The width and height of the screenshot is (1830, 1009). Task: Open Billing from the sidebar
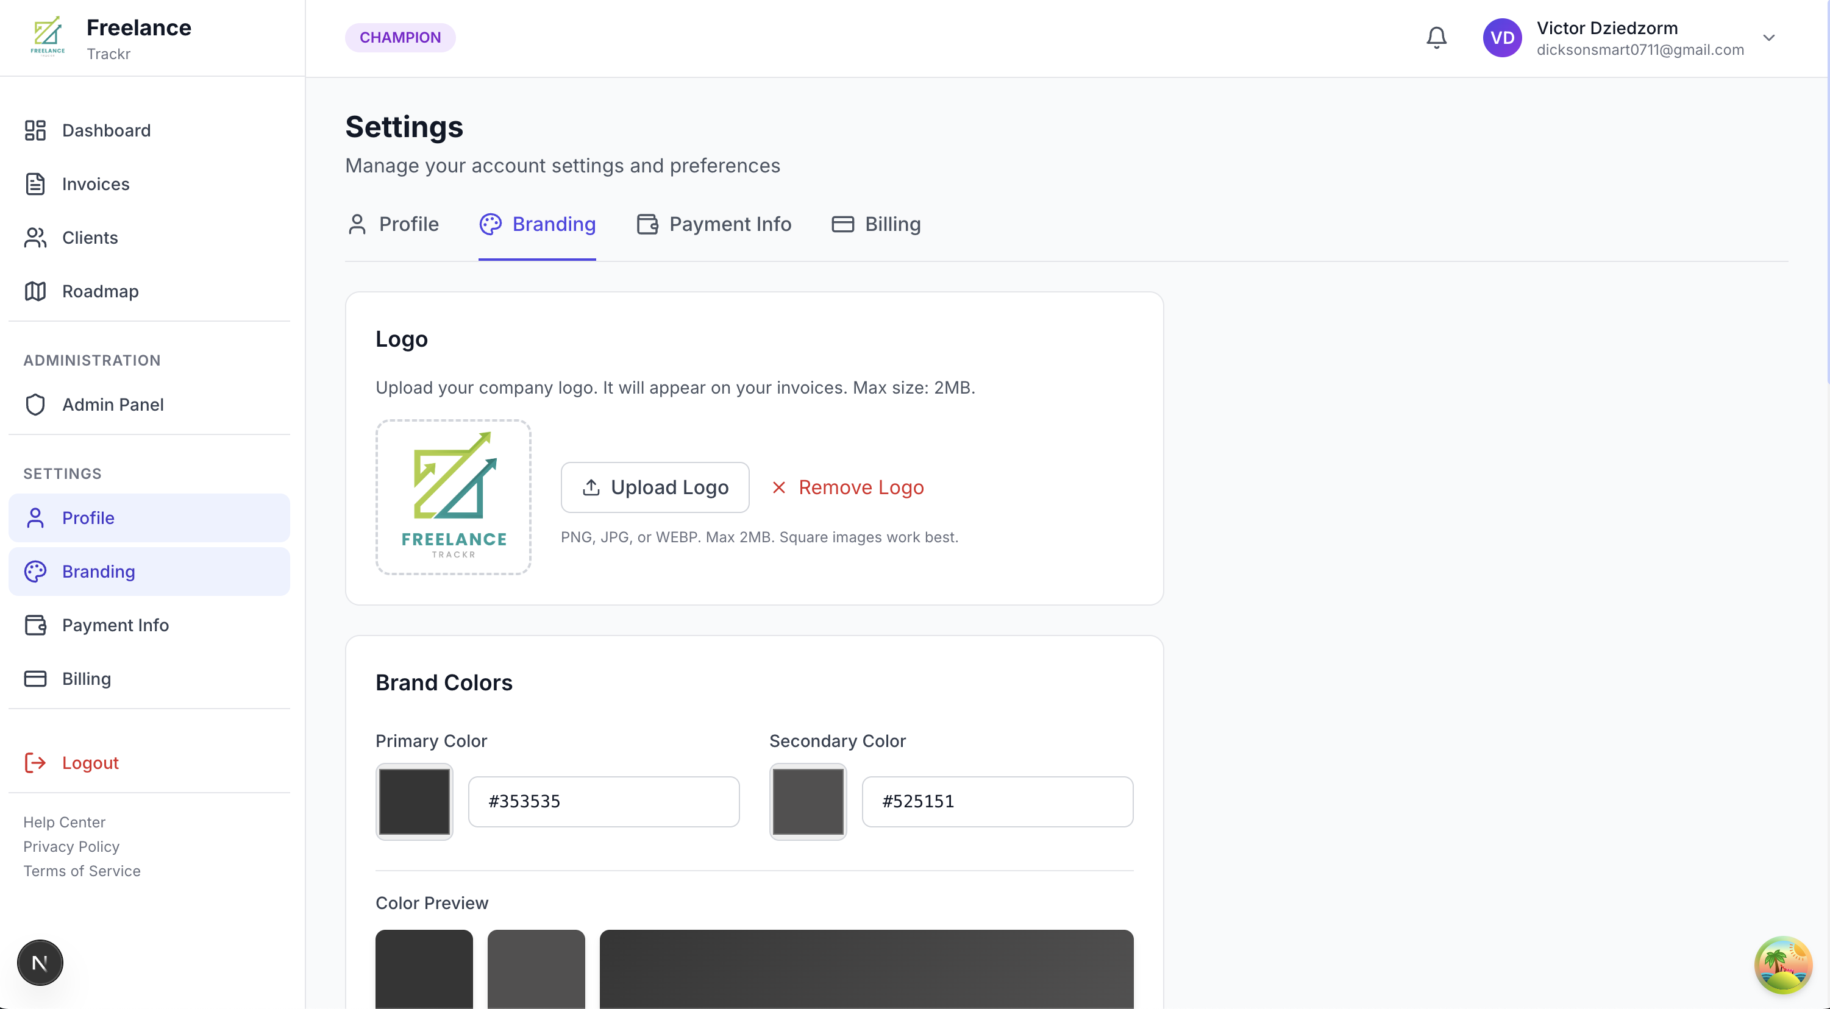pyautogui.click(x=85, y=678)
